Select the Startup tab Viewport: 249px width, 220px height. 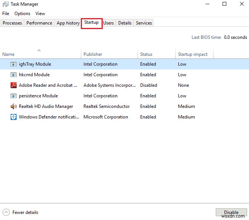91,23
